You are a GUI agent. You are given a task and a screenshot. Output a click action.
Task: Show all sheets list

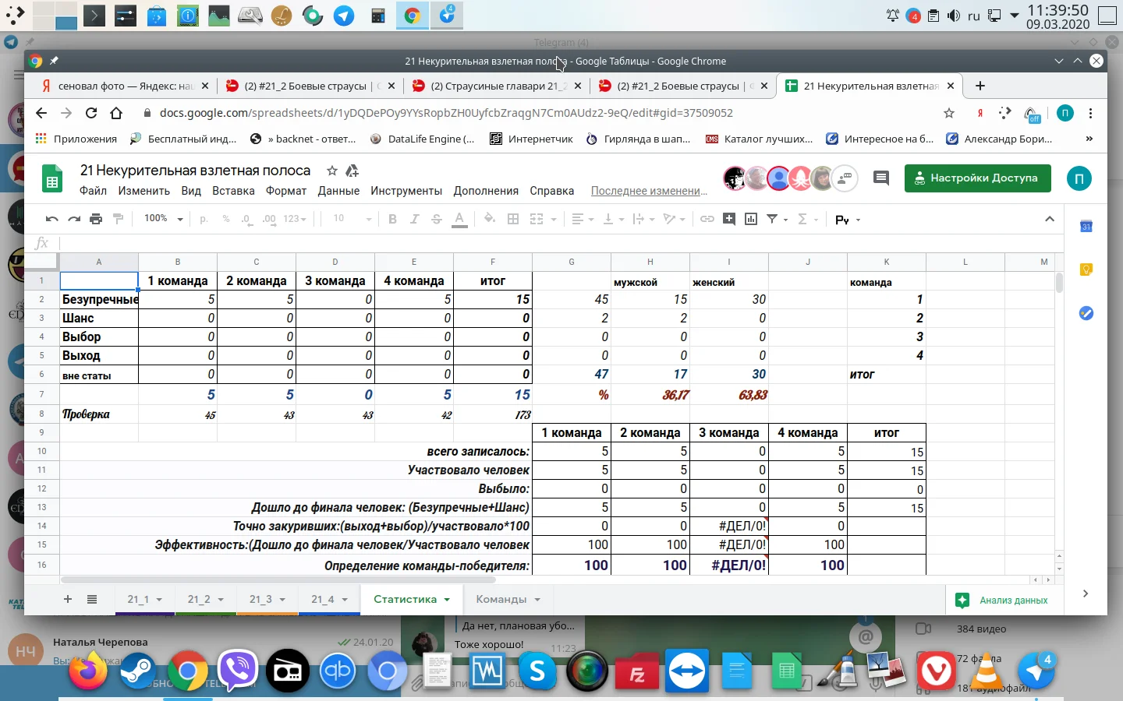pyautogui.click(x=92, y=600)
